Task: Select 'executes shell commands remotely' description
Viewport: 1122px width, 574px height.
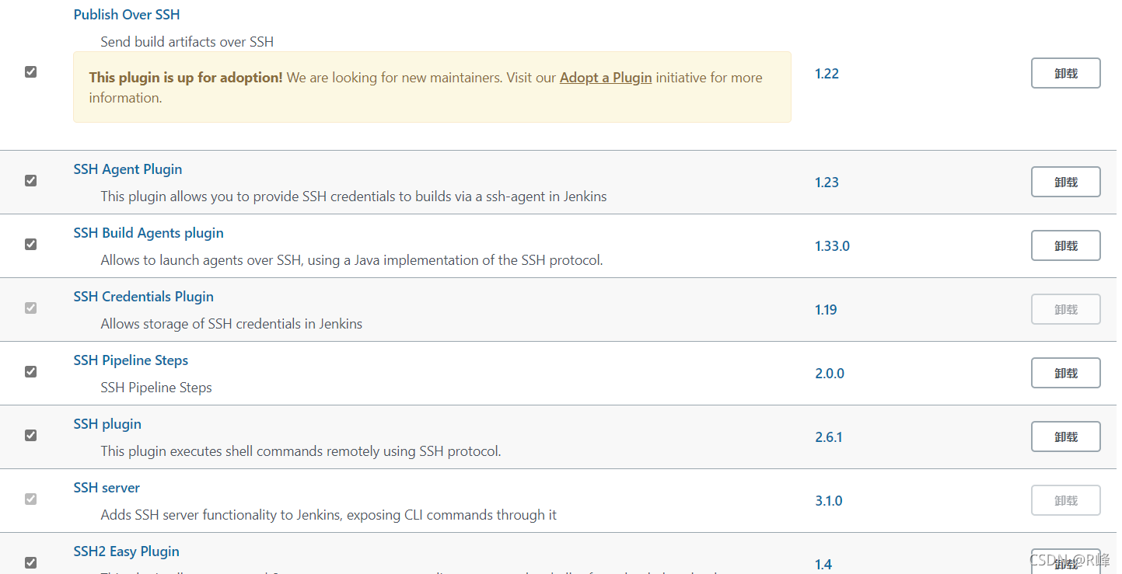Action: [301, 451]
